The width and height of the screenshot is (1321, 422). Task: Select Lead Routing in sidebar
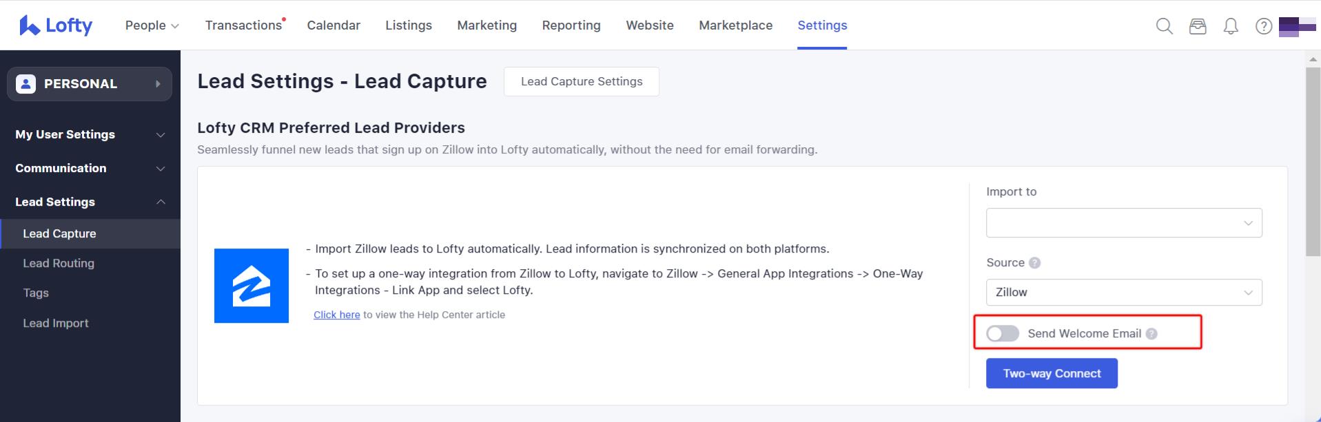coord(59,264)
